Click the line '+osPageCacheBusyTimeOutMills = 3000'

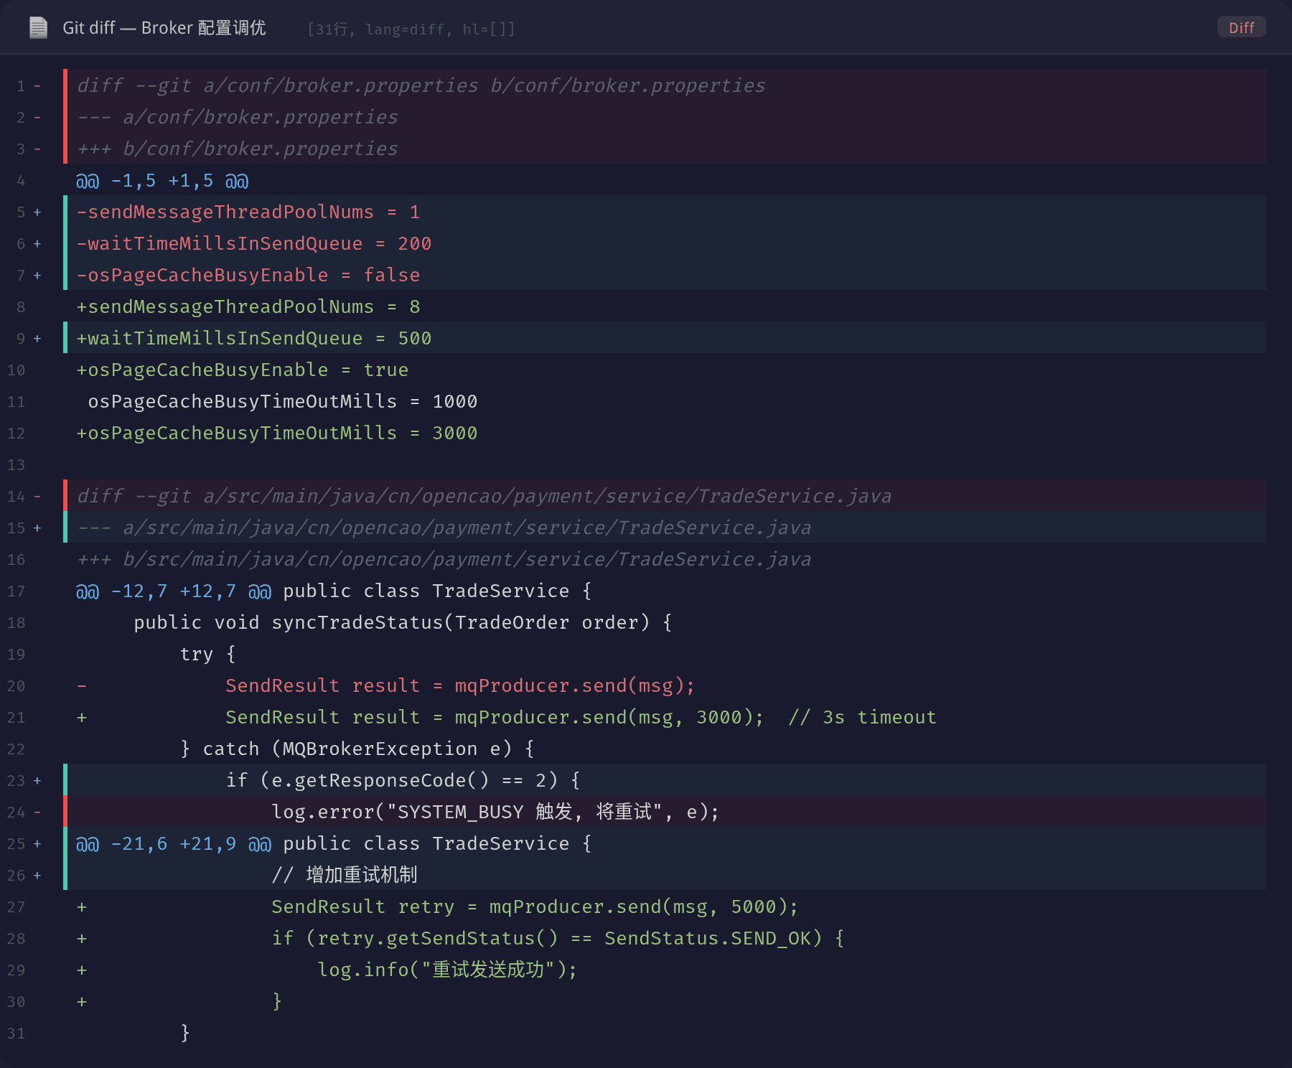[277, 433]
